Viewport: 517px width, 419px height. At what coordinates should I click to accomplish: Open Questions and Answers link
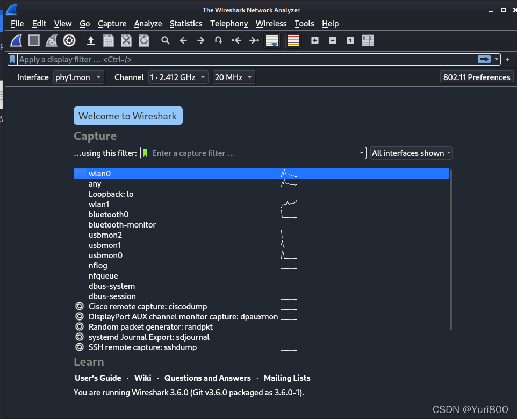click(x=208, y=378)
